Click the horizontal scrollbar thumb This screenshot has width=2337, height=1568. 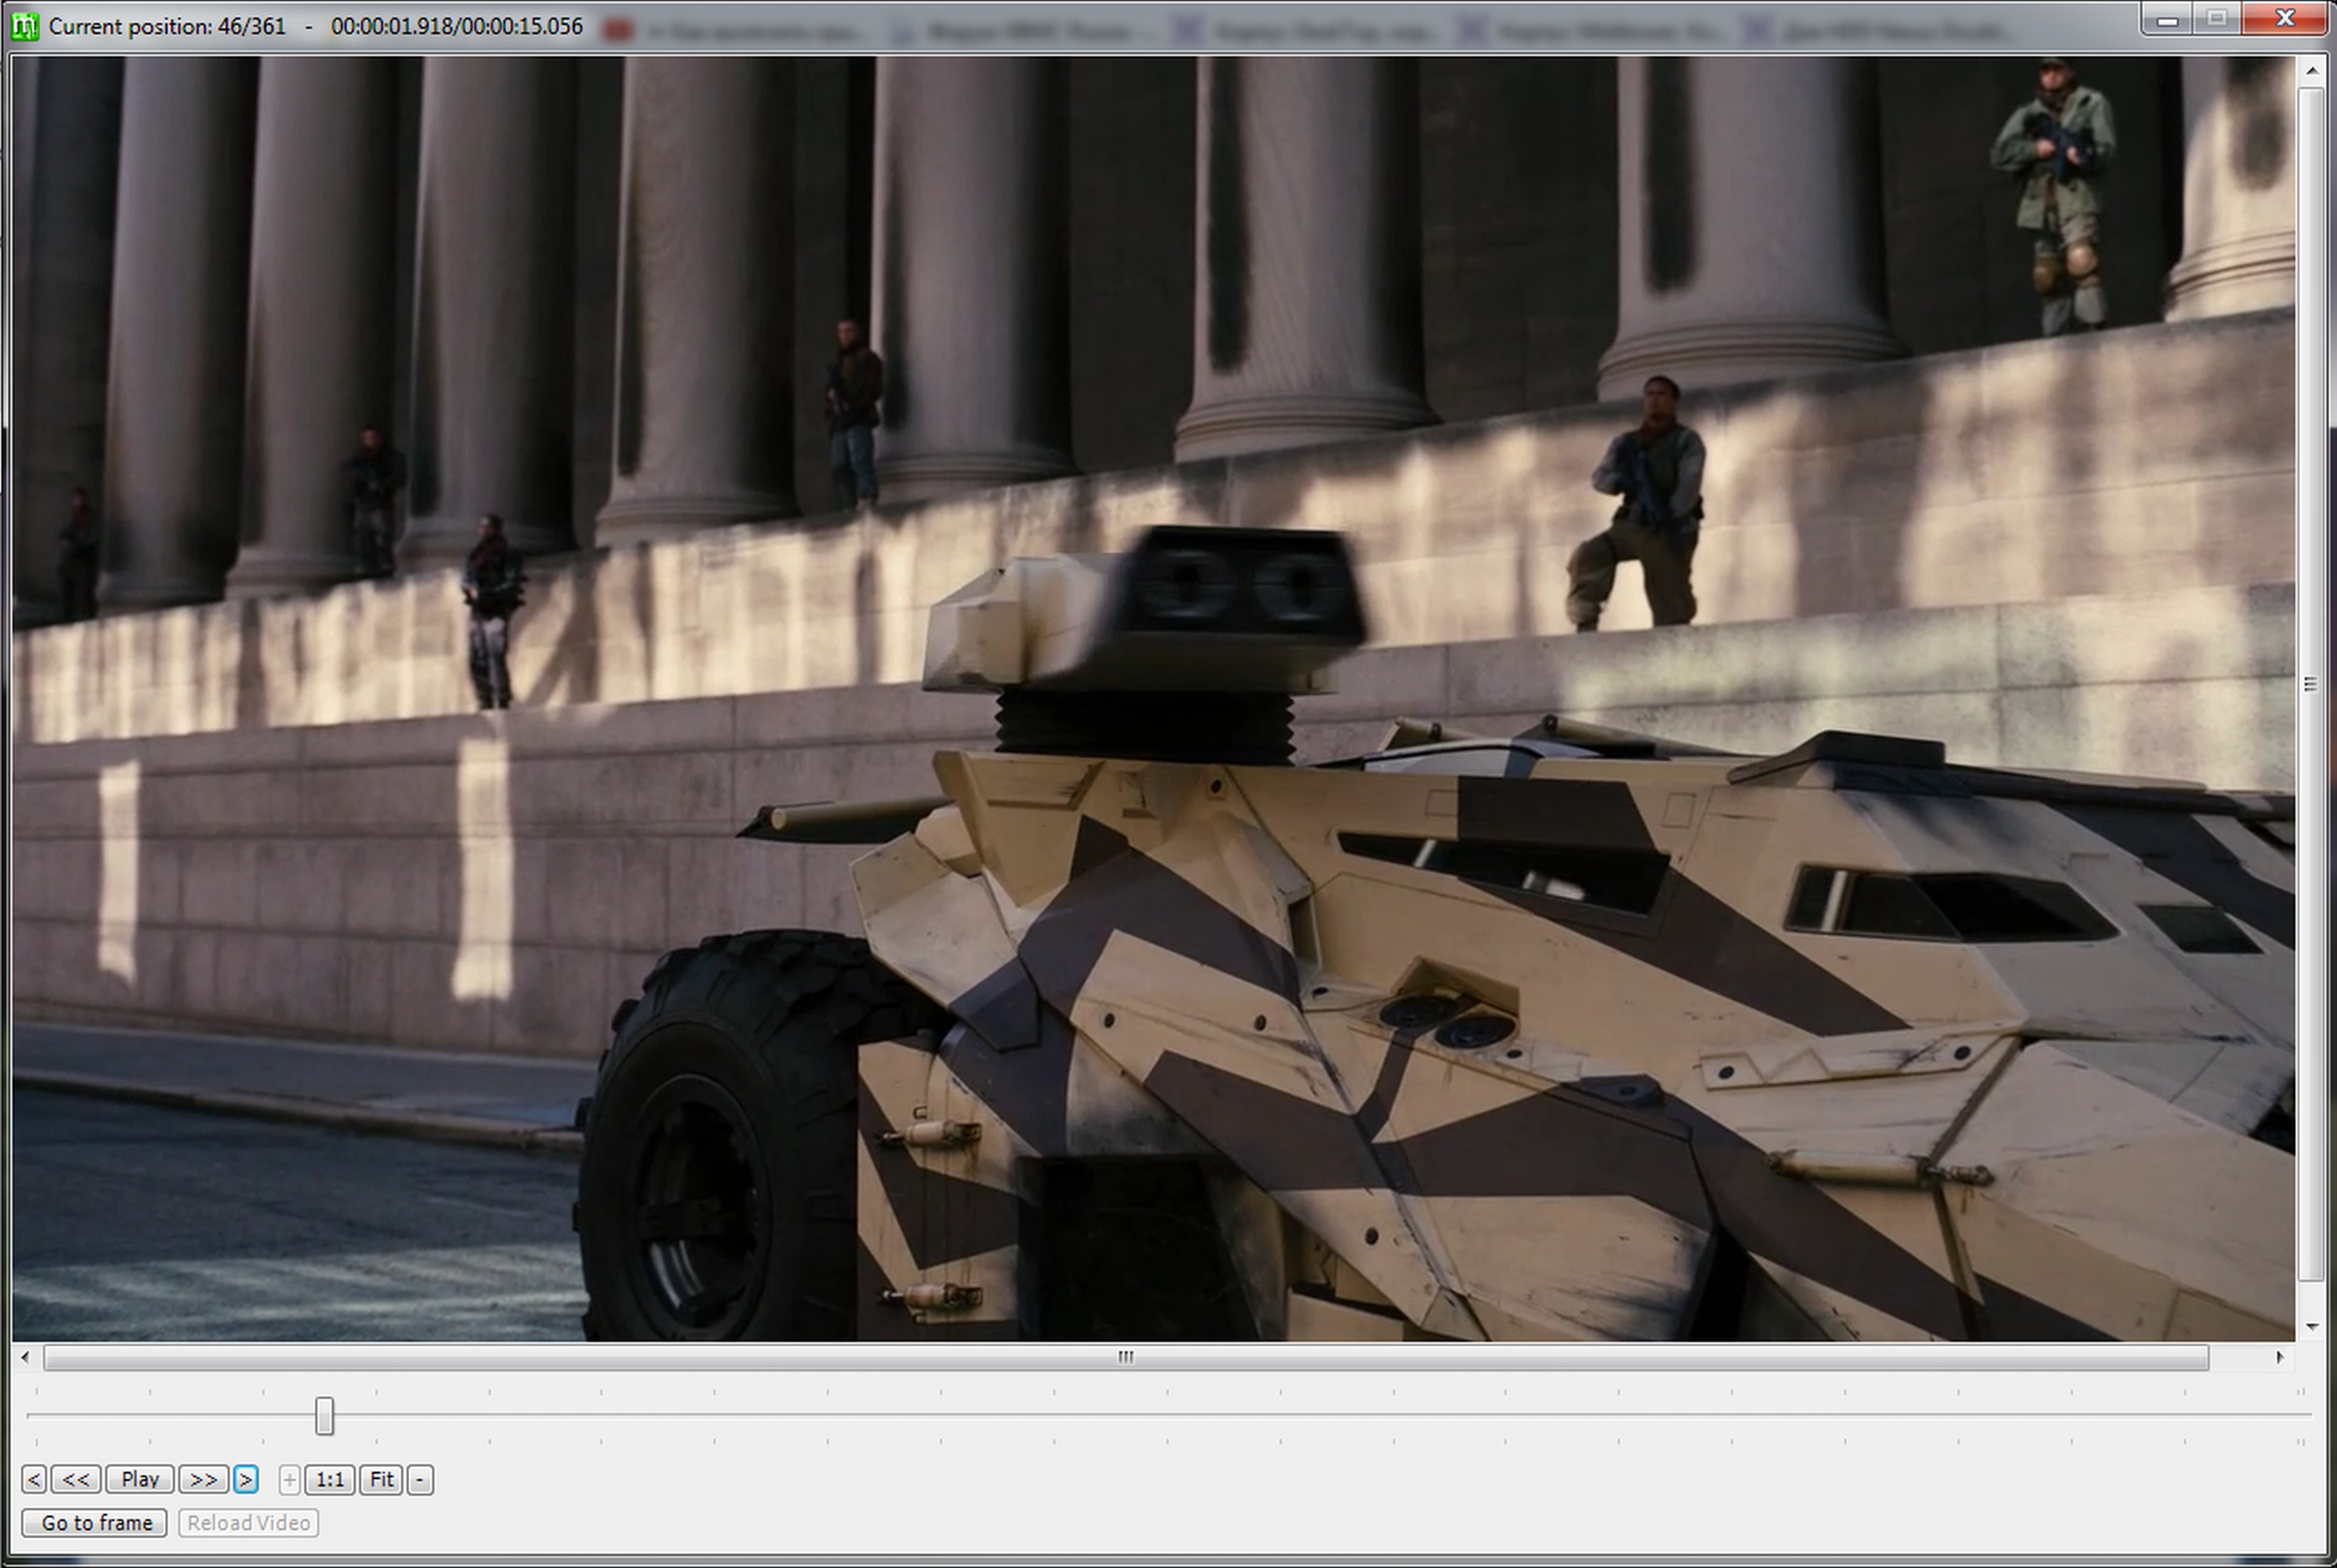pyautogui.click(x=1125, y=1357)
